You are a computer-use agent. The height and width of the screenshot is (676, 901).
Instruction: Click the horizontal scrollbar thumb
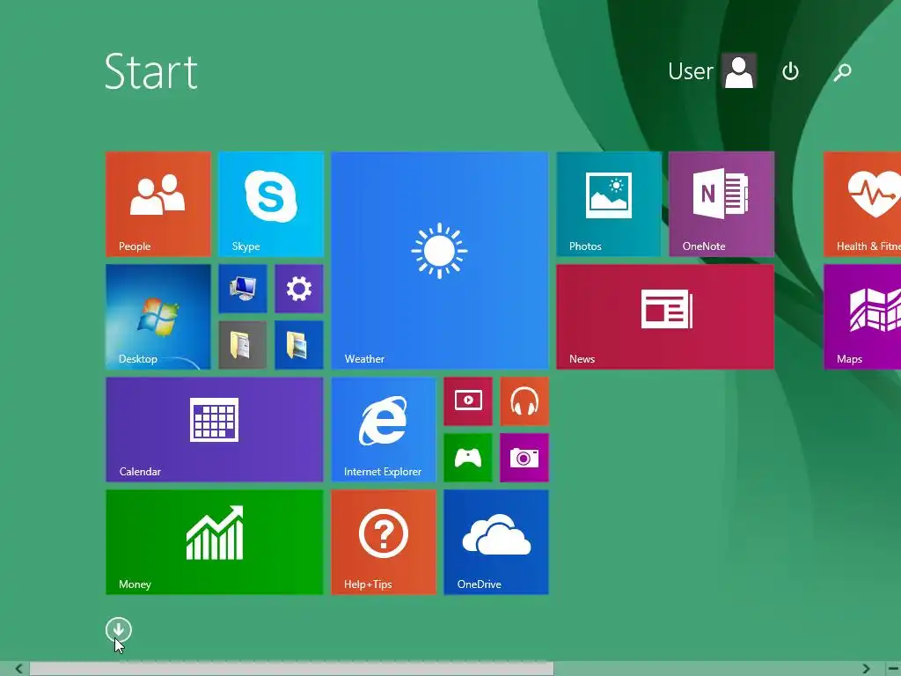tap(291, 669)
